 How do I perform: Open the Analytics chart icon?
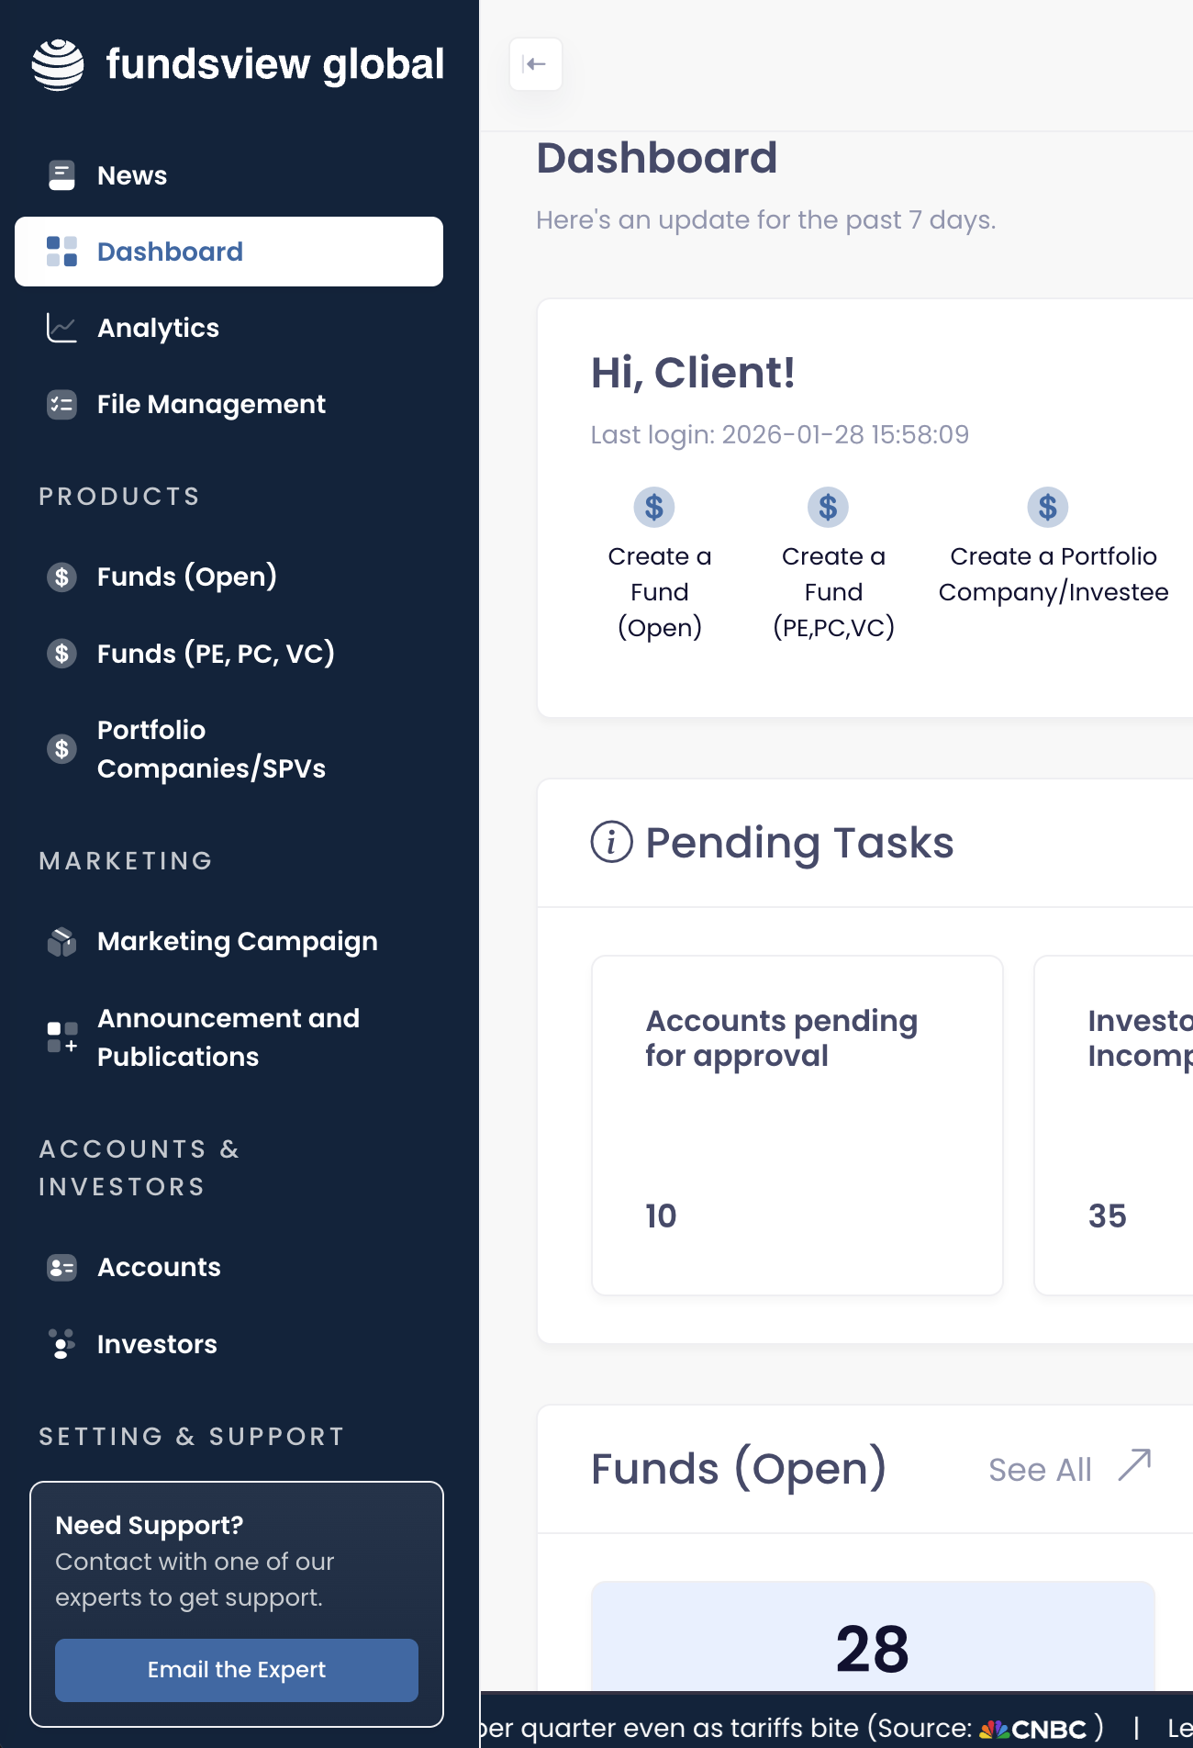[x=61, y=328]
